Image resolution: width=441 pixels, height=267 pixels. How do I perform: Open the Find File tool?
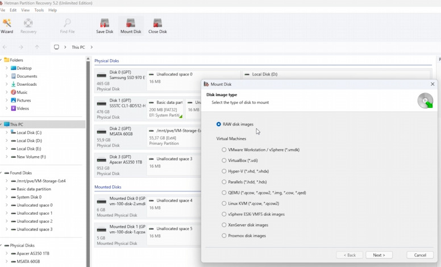click(67, 26)
